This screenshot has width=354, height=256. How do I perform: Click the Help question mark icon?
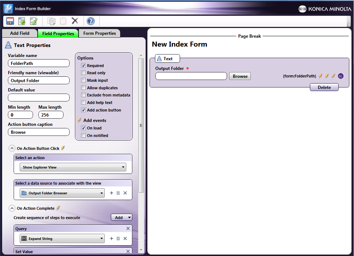click(91, 21)
